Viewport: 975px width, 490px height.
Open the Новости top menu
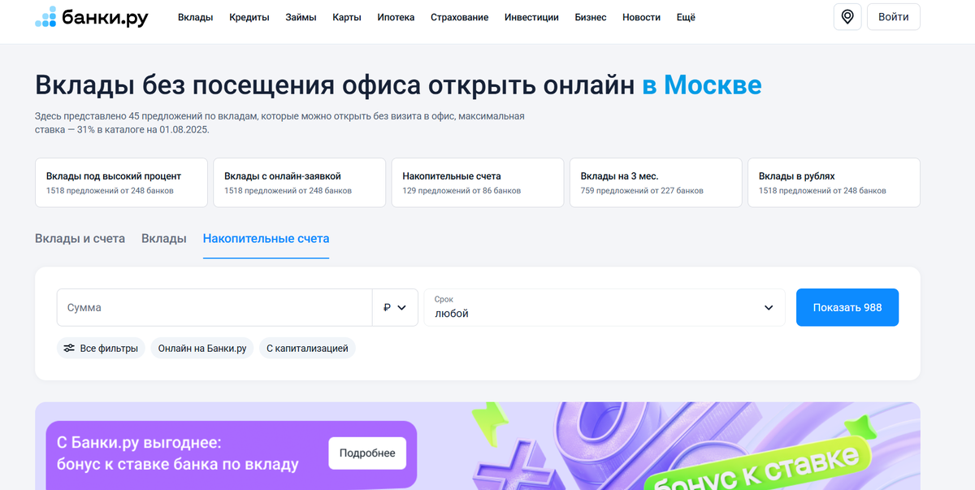[x=641, y=17]
